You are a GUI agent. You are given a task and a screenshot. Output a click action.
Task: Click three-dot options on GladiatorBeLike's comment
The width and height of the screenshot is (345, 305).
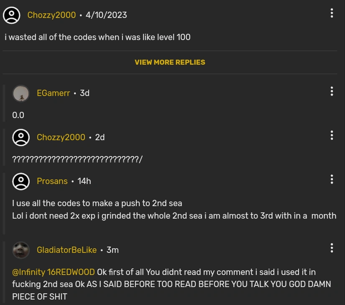click(x=332, y=248)
